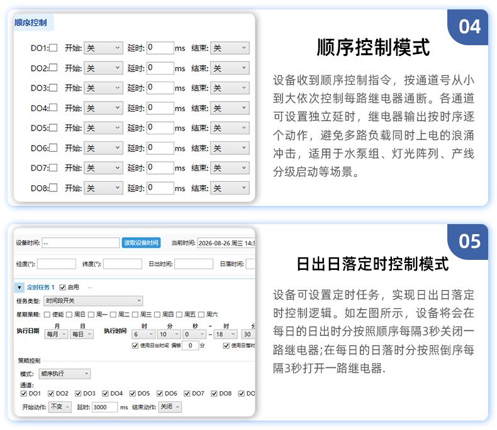Screen dimensions: 497x430
Task: Open the DO6 开始 state dropdown
Action: pos(103,148)
